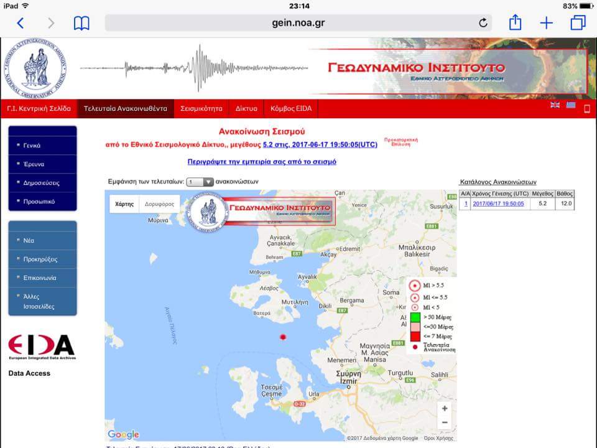Go back with Safari's back arrow
Image resolution: width=597 pixels, height=448 pixels.
click(x=21, y=23)
